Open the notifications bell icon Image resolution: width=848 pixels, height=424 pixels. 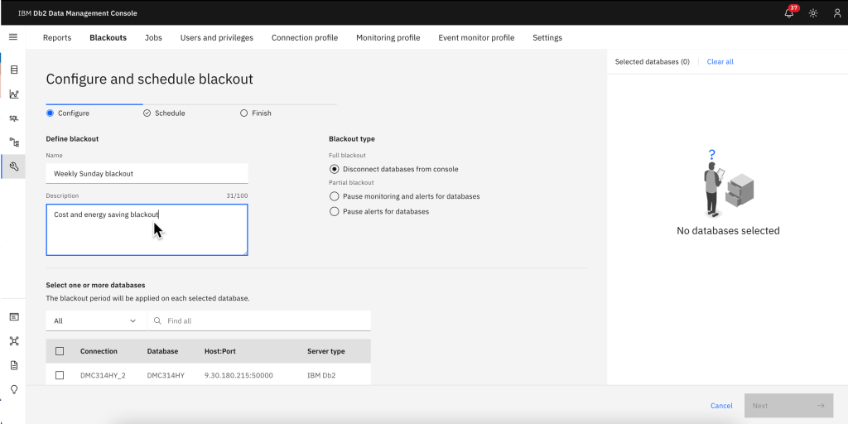[x=789, y=13]
